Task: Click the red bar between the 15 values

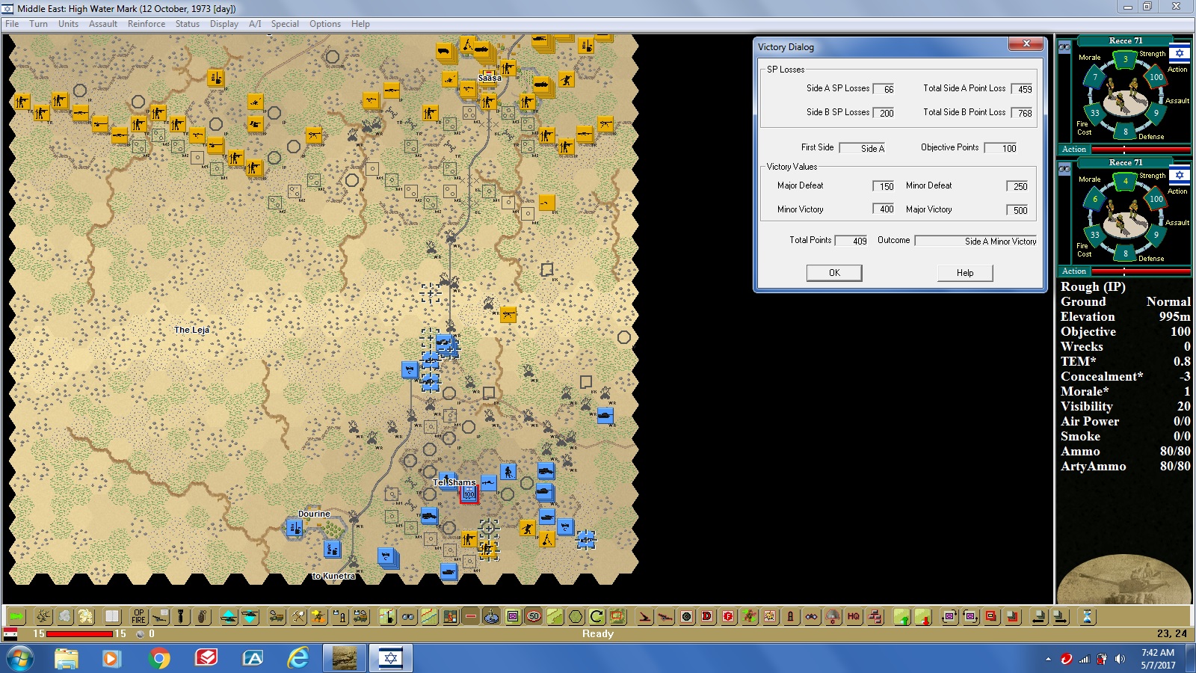Action: click(x=79, y=634)
